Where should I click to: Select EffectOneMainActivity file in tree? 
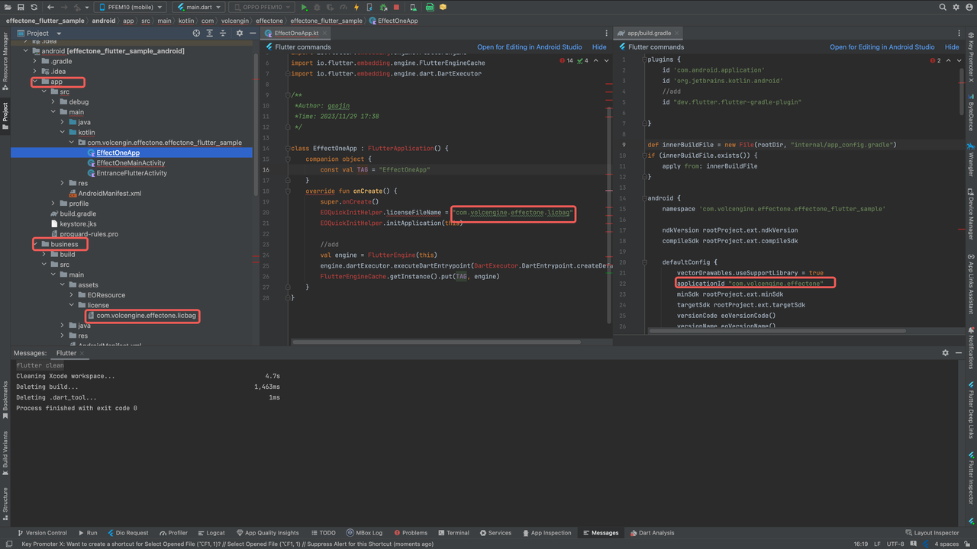[131, 162]
